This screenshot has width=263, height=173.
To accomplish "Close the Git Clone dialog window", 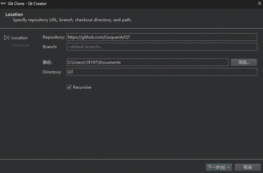I will 259,3.
